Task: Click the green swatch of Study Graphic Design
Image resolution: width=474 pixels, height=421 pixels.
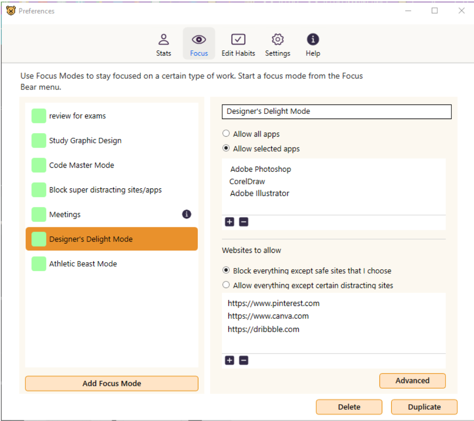Action: [x=39, y=140]
